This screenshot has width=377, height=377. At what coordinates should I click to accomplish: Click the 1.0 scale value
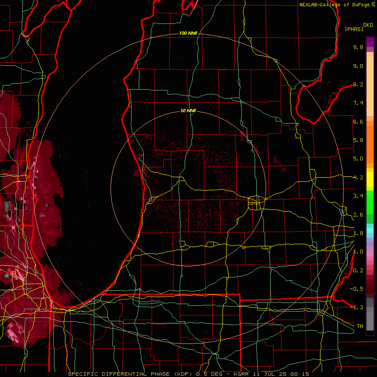(358, 252)
